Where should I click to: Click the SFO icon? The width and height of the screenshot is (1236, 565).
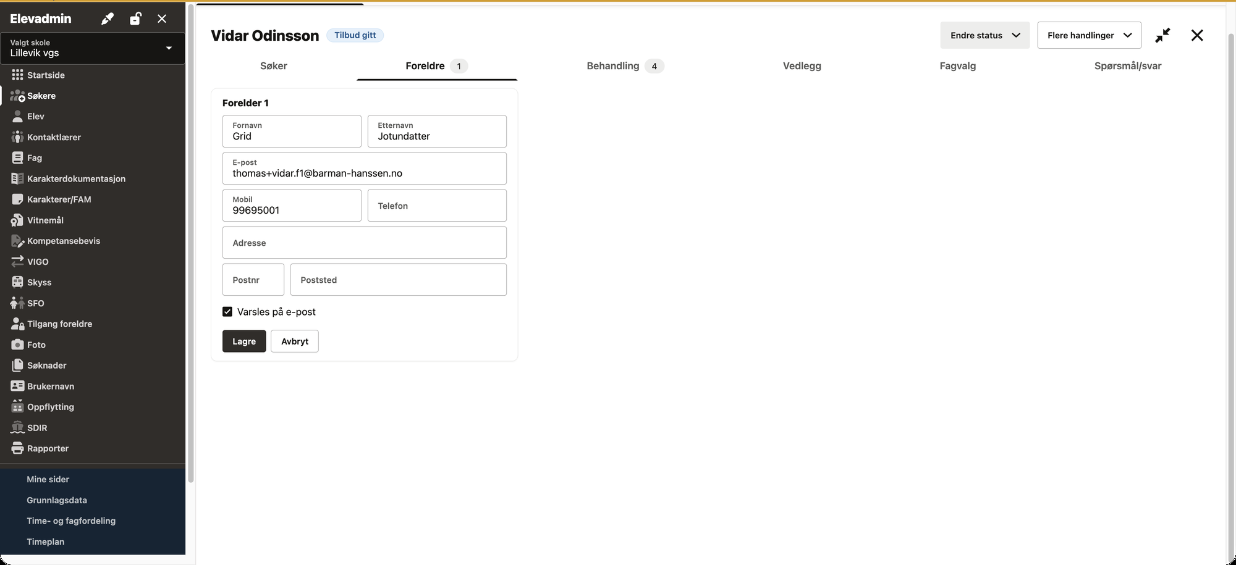[17, 303]
